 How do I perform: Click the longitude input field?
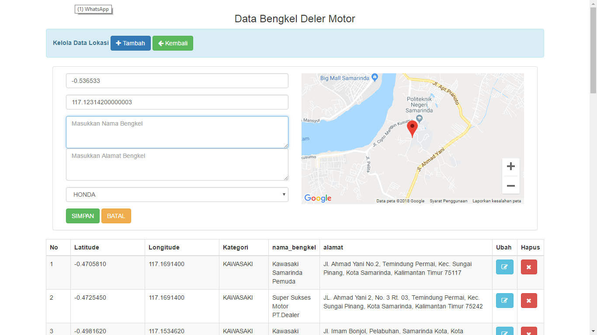tap(177, 102)
